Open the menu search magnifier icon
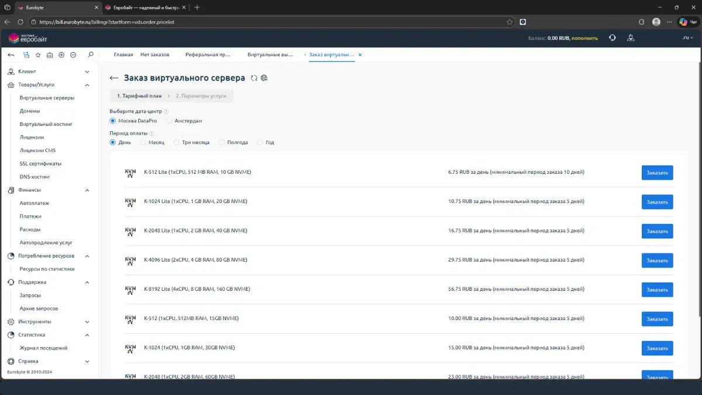Screen dimensions: 702x395 [90, 55]
